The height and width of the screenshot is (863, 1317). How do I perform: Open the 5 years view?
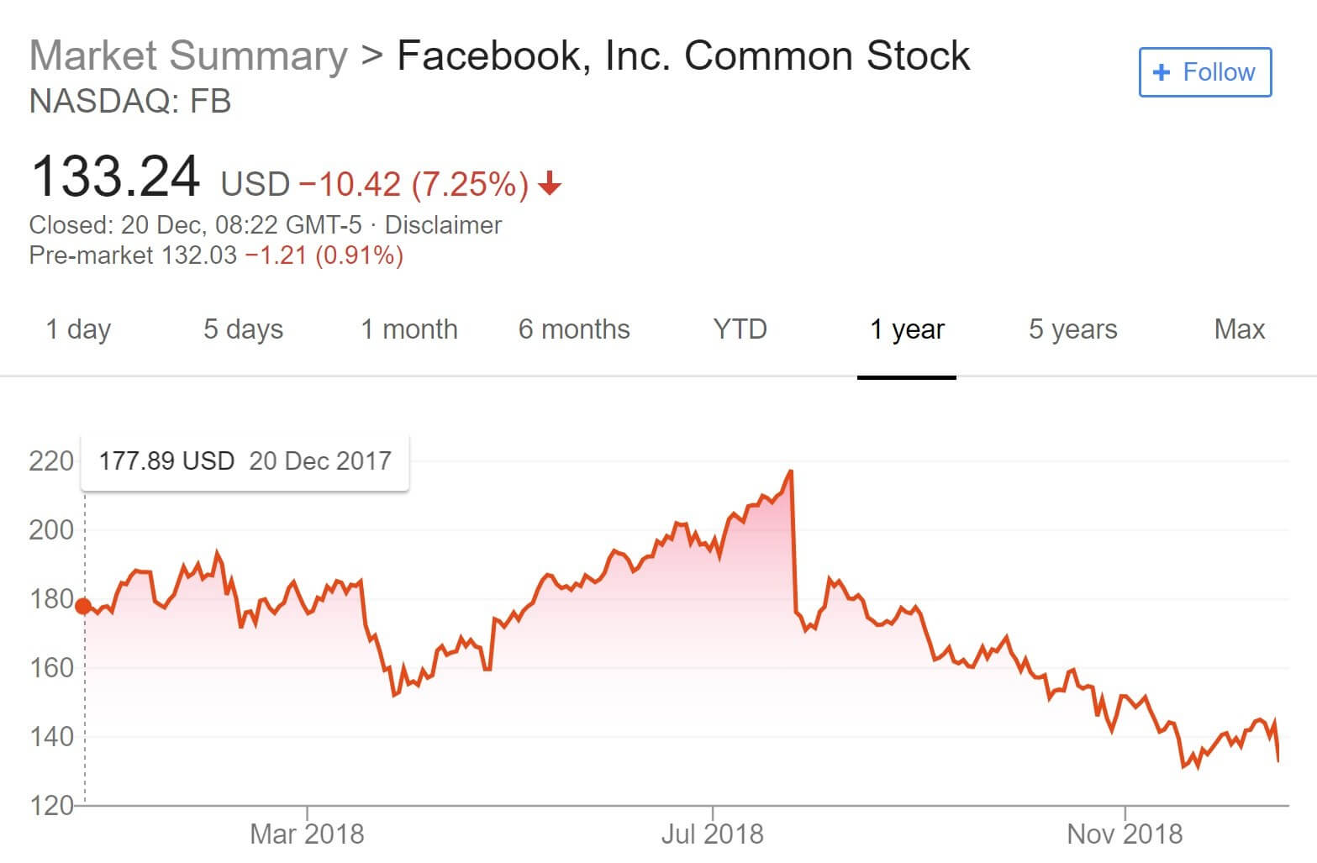coord(1072,329)
